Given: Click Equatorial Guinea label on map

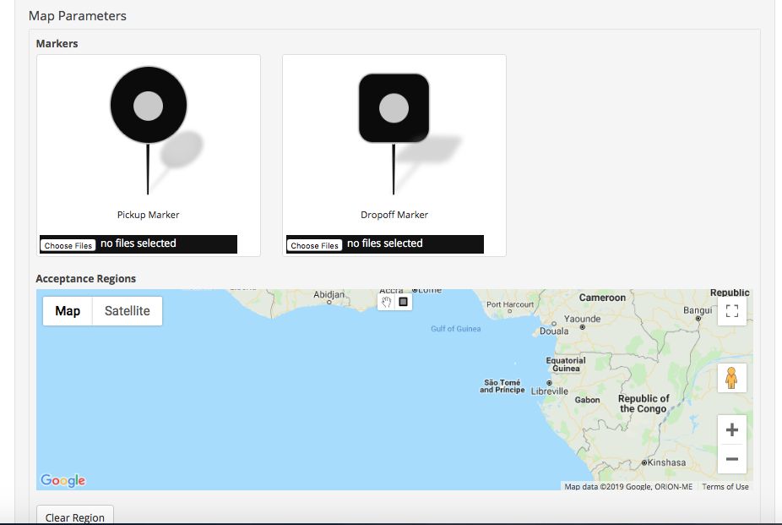Looking at the screenshot, I should [566, 364].
